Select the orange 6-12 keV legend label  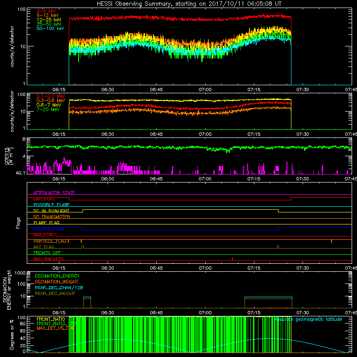pos(48,15)
